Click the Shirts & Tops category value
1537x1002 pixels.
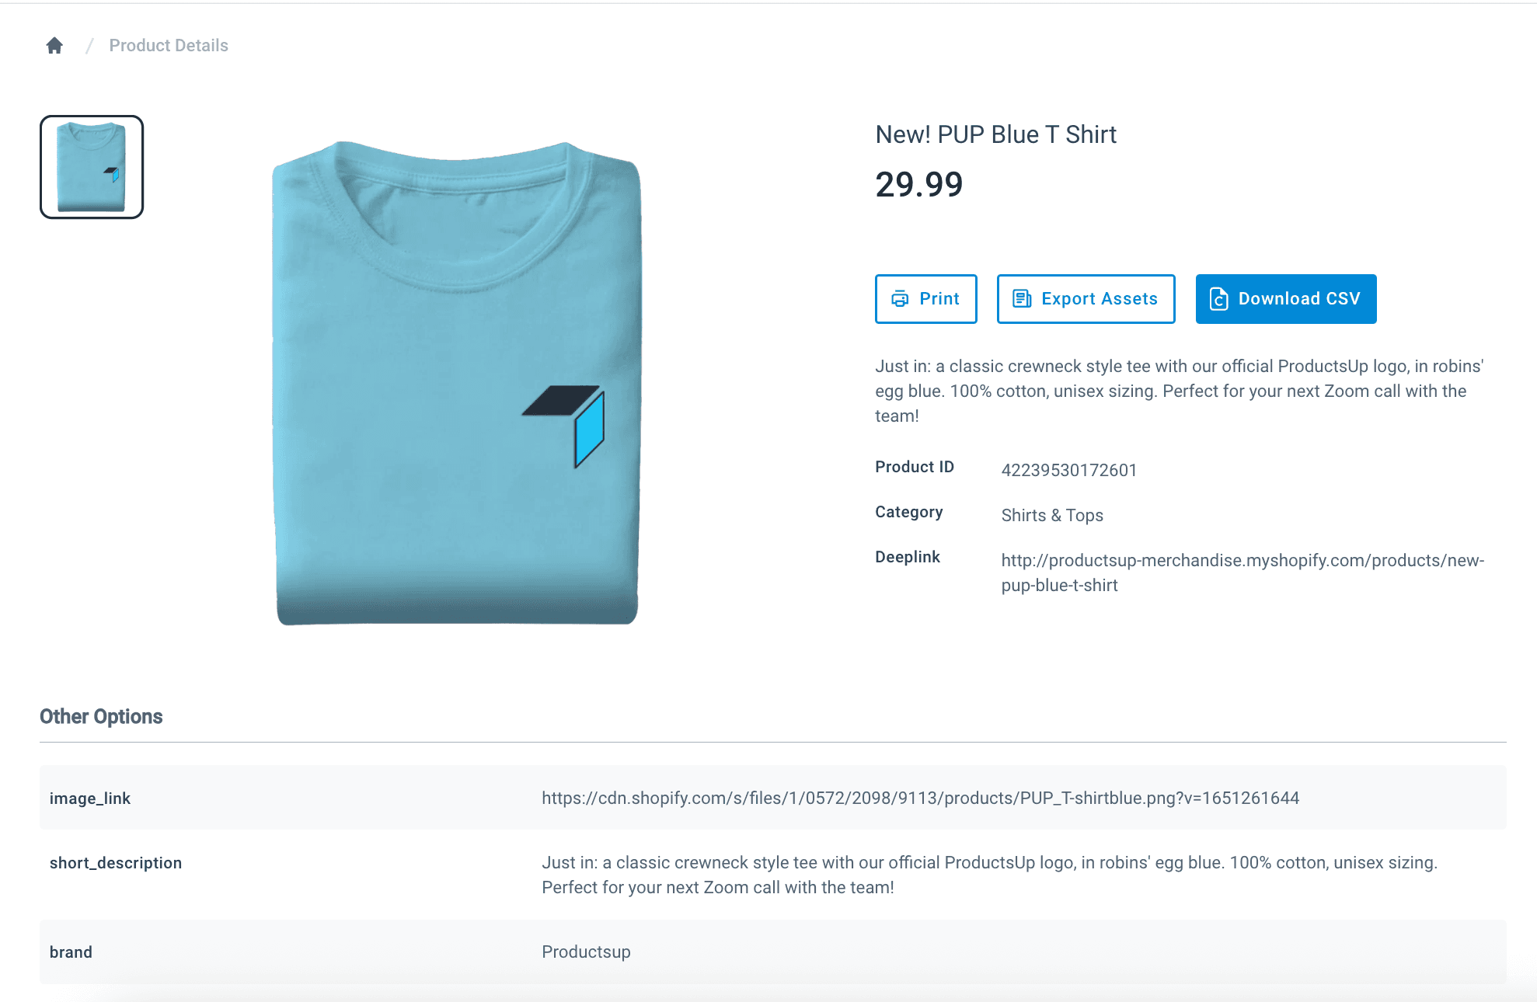coord(1051,515)
